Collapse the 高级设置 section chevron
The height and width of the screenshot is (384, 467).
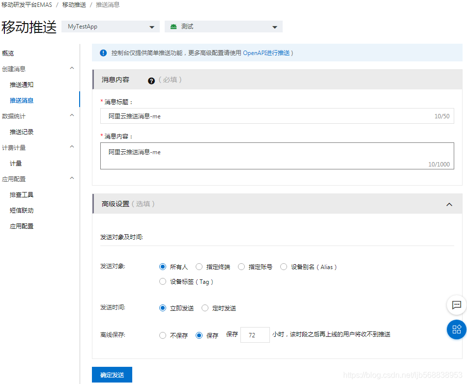tap(449, 204)
